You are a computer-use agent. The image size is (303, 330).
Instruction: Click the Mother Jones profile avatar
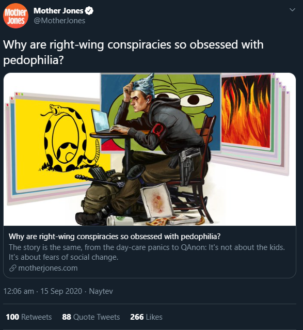click(15, 16)
